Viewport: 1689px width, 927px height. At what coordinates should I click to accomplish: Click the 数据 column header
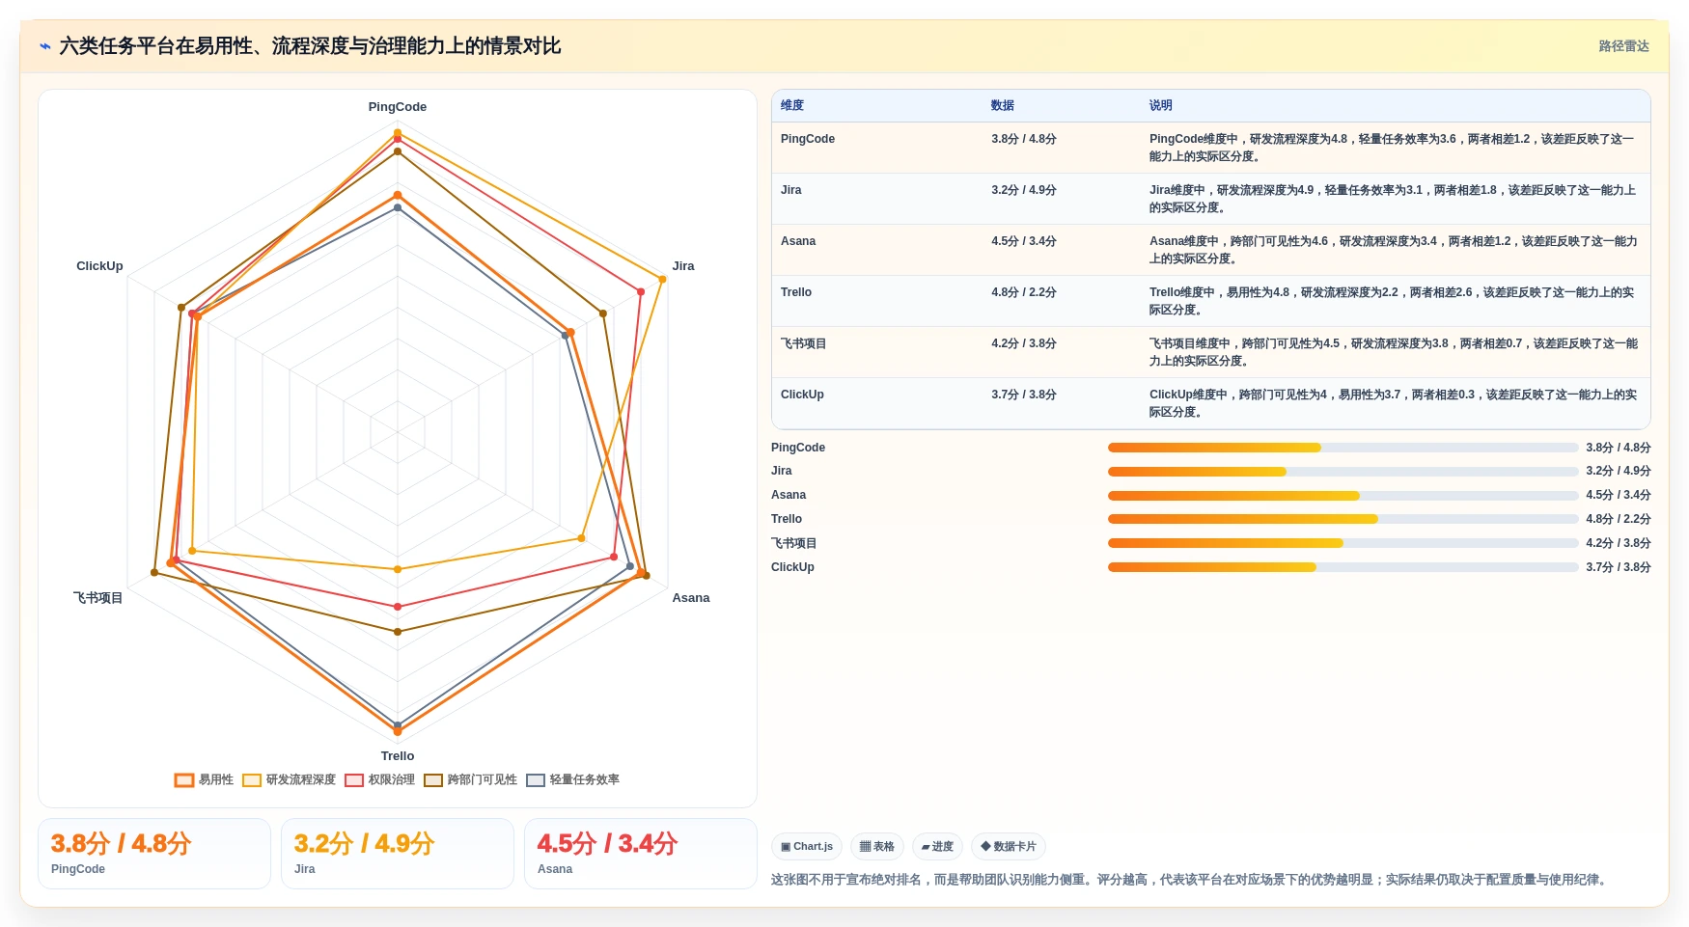pyautogui.click(x=1003, y=106)
